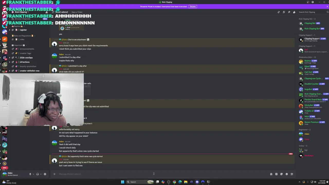Disable Streamer Mode from the purple banner

pos(193,6)
